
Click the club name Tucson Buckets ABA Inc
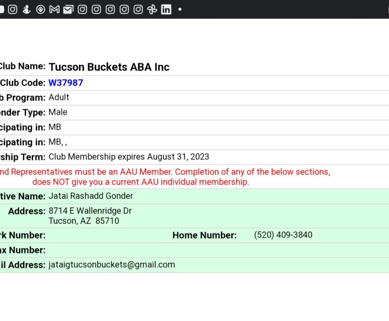[109, 67]
